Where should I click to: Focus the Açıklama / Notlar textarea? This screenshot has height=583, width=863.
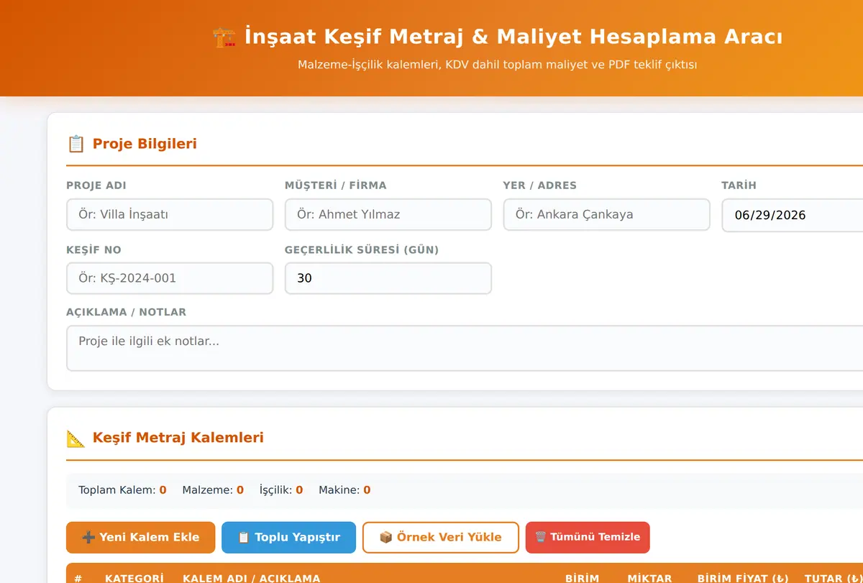(465, 349)
